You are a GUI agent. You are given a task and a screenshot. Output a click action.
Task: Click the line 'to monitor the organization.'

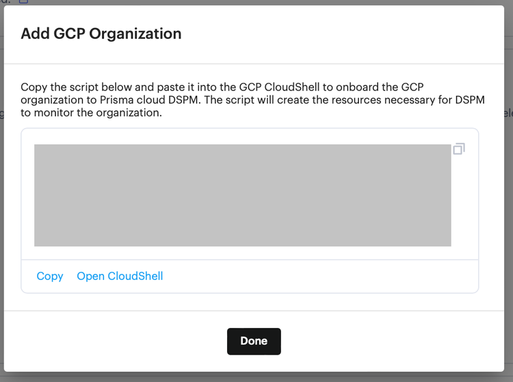(x=91, y=112)
